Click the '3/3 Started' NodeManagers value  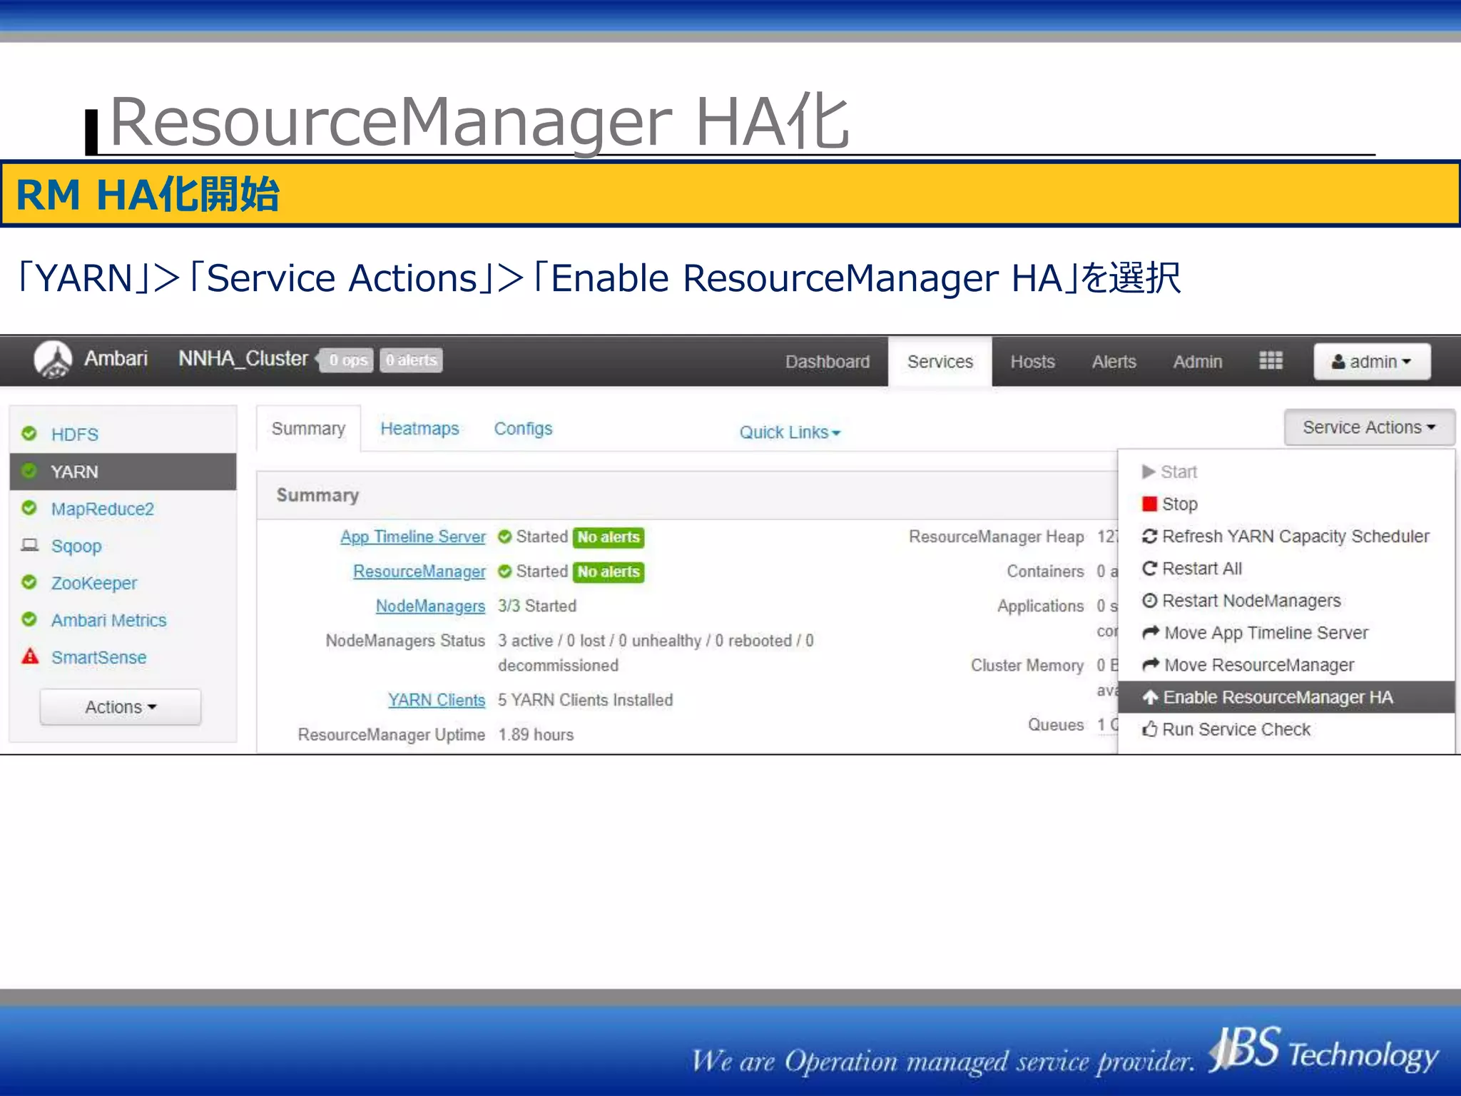(536, 606)
